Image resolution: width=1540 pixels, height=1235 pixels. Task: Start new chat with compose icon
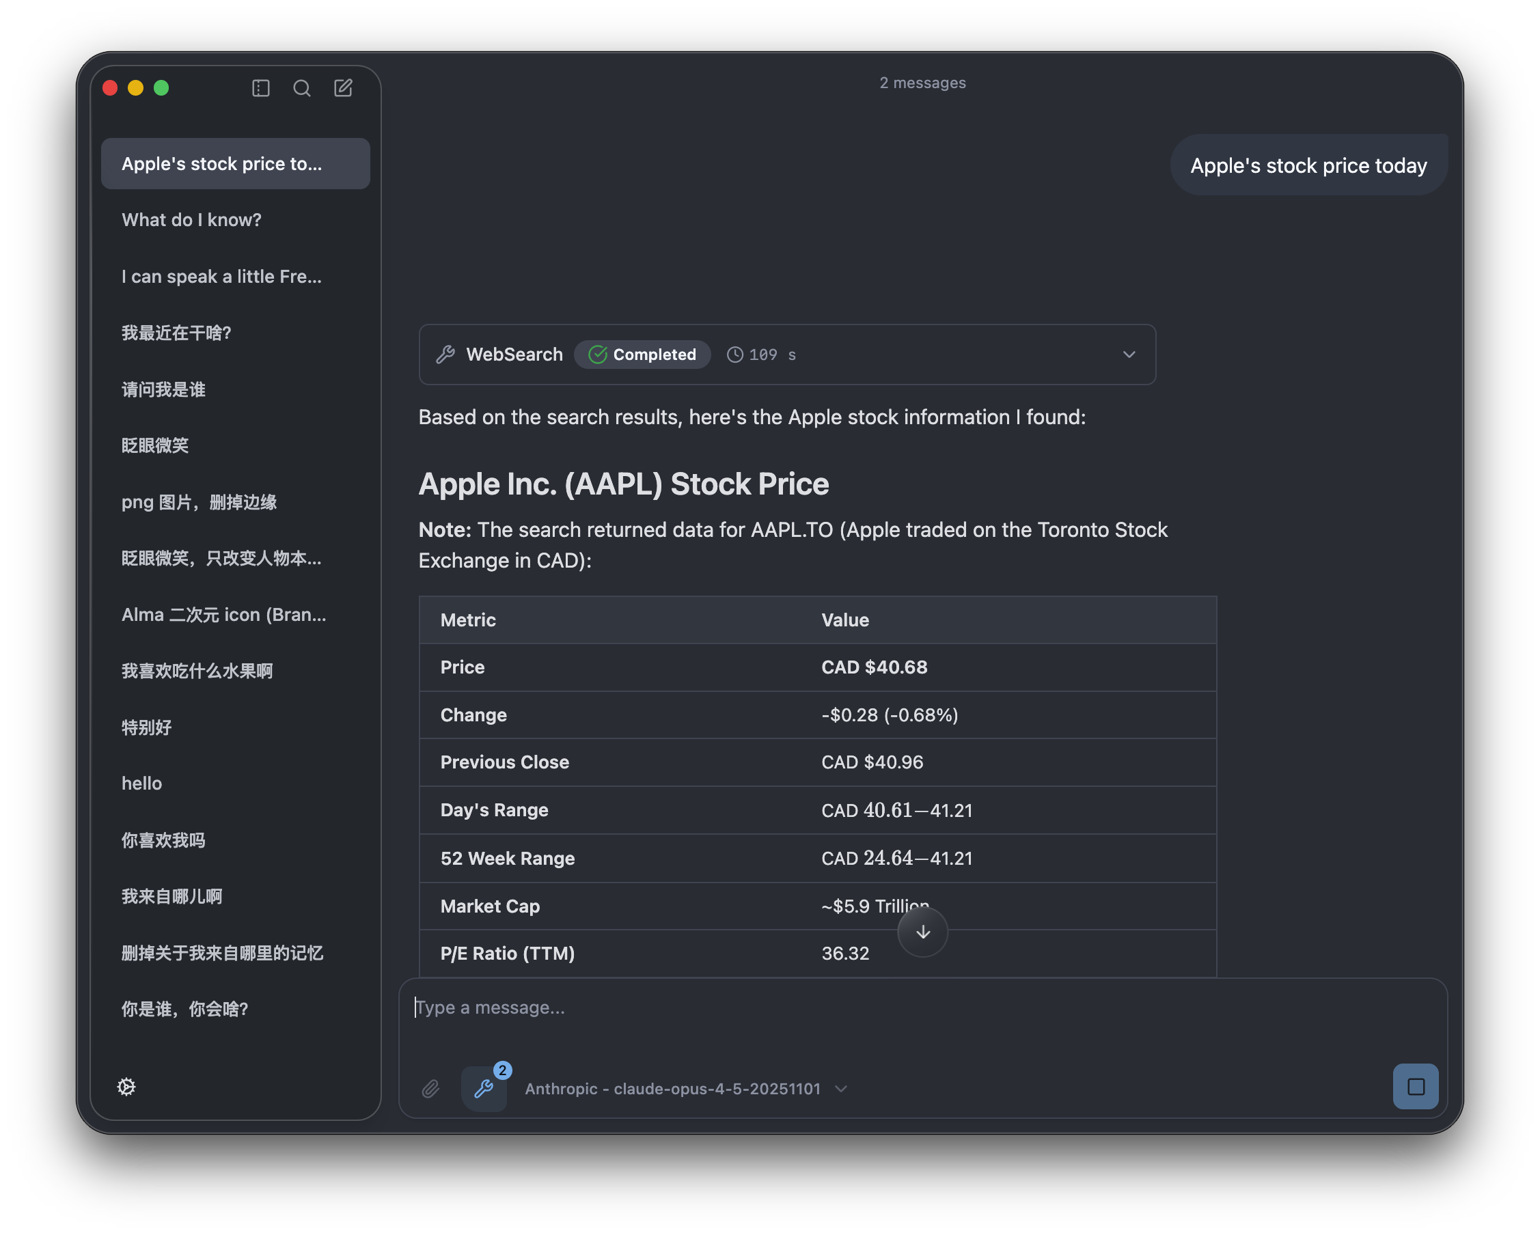pyautogui.click(x=344, y=88)
